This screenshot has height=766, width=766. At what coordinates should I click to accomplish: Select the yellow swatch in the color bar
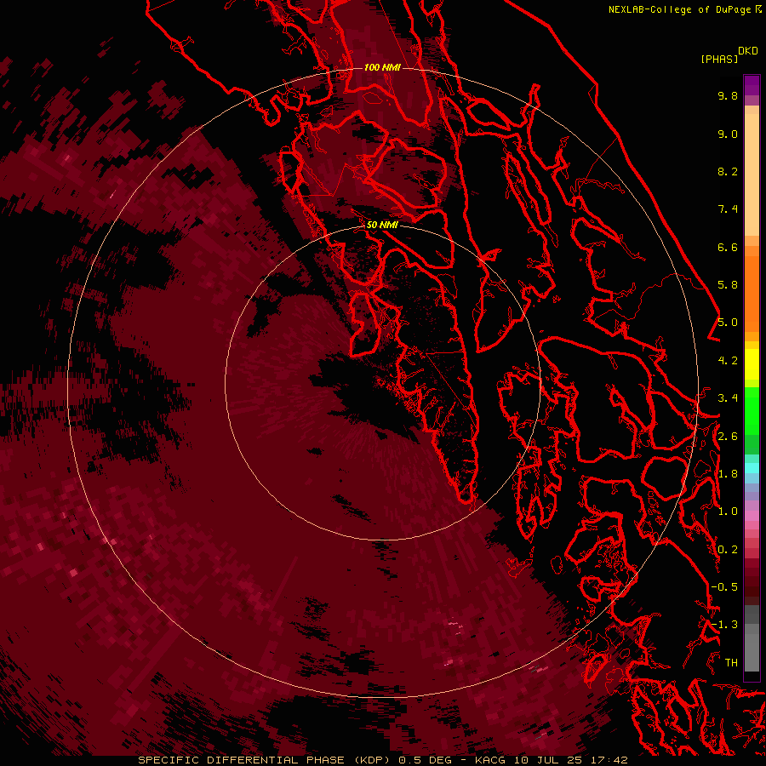(752, 364)
